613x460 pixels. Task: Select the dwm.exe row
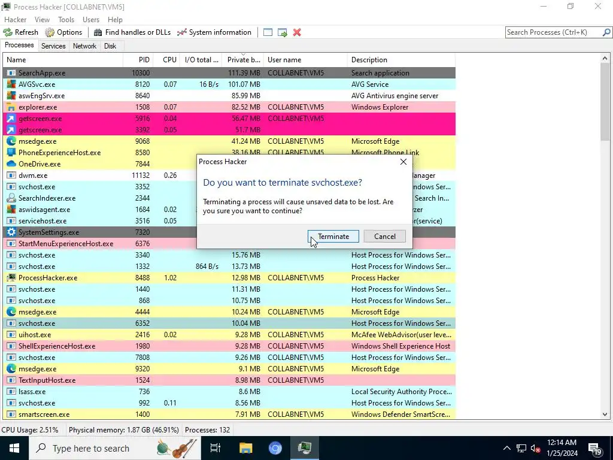tap(229, 175)
